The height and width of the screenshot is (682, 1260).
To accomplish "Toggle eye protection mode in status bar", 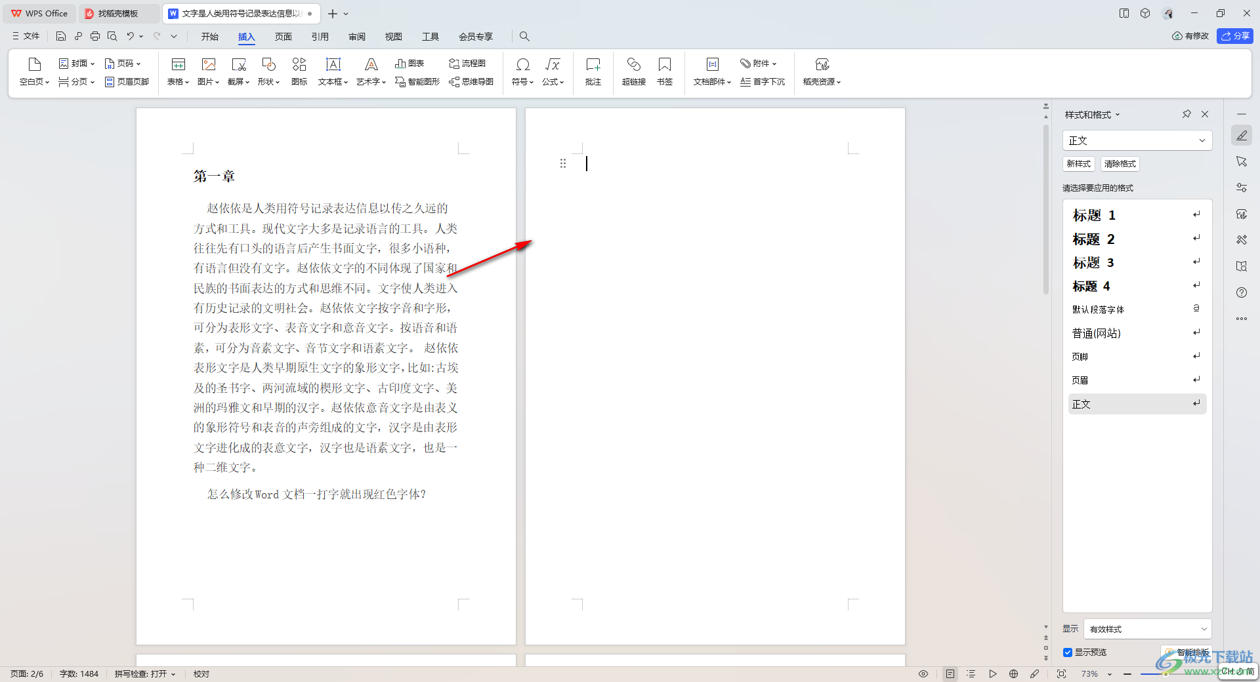I will [x=923, y=673].
